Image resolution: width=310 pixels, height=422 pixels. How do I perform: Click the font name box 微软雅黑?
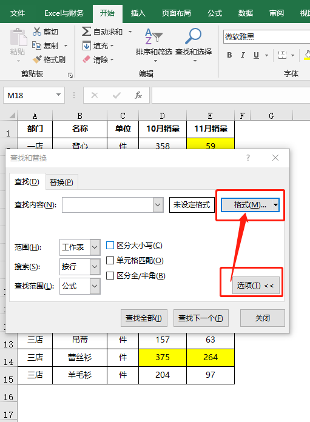coord(266,36)
